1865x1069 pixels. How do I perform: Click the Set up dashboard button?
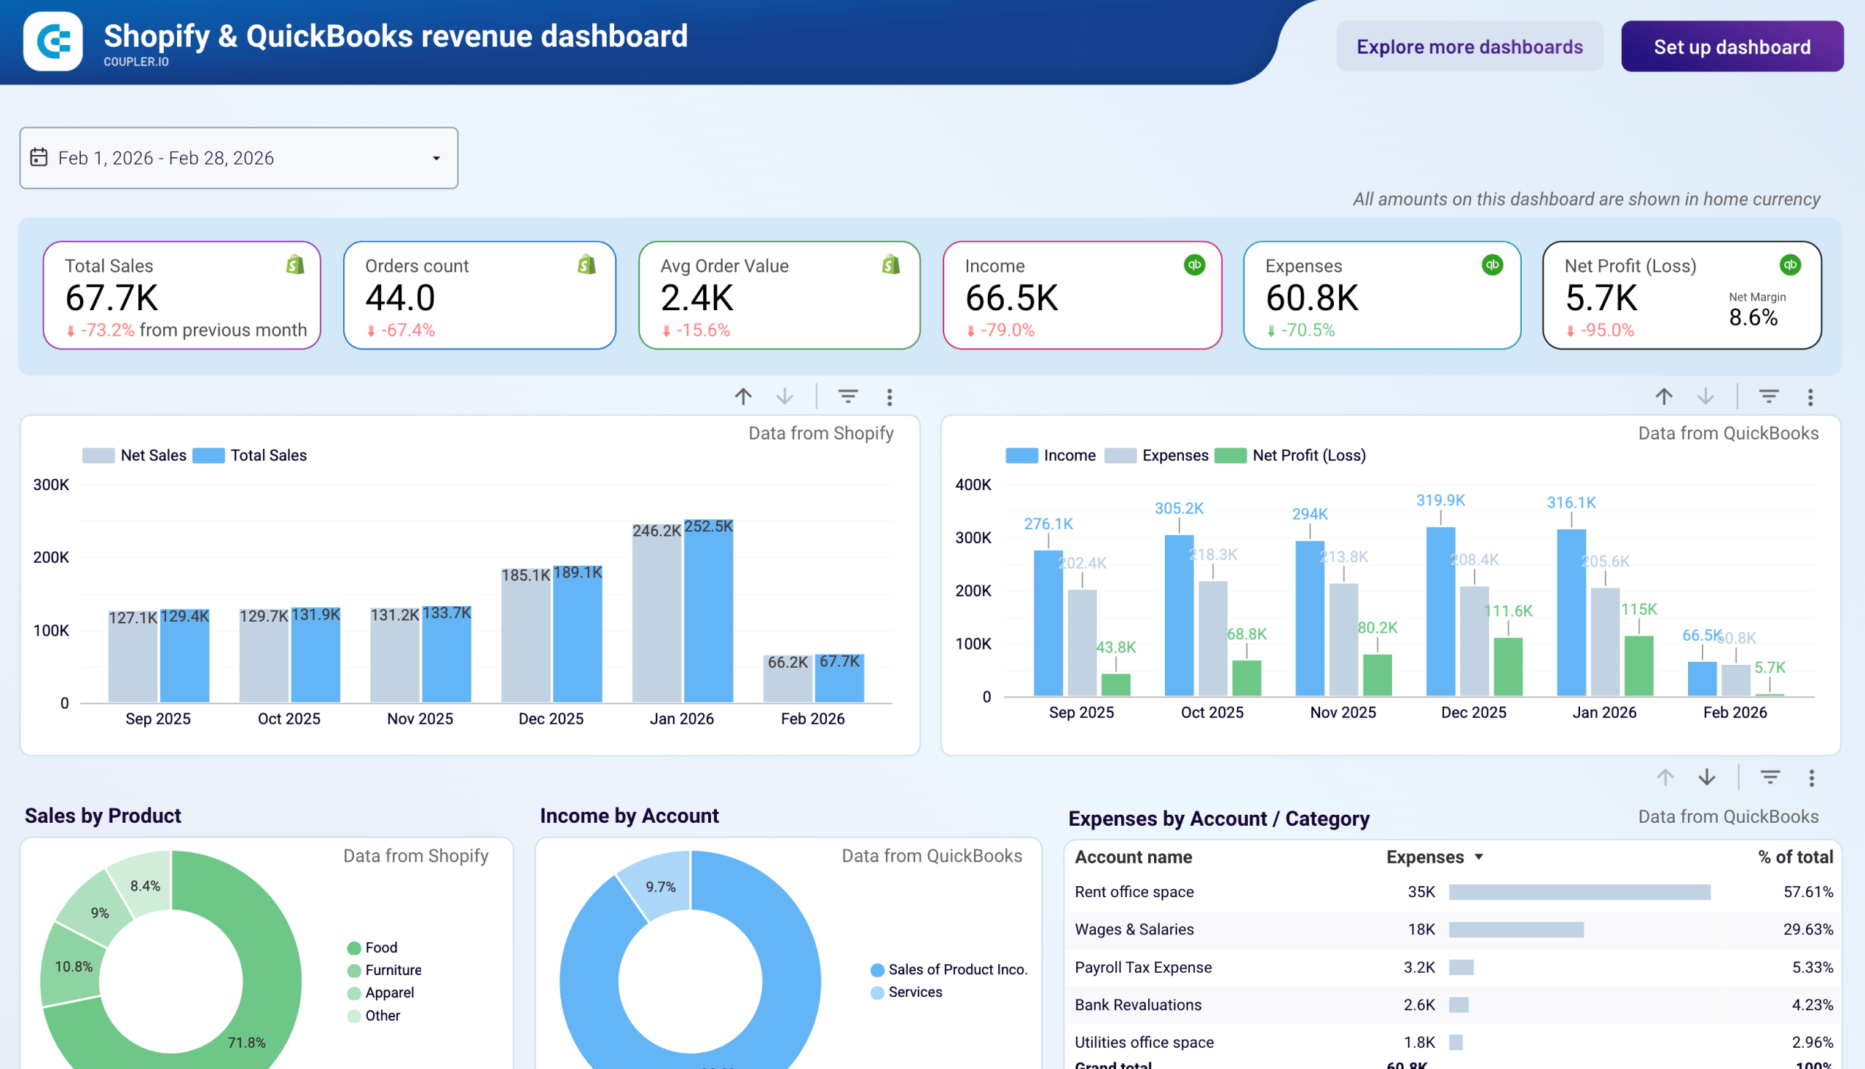pyautogui.click(x=1731, y=47)
